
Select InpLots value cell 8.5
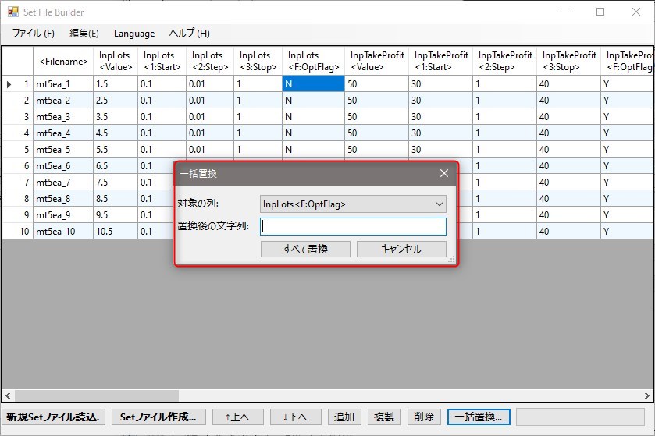pos(116,198)
